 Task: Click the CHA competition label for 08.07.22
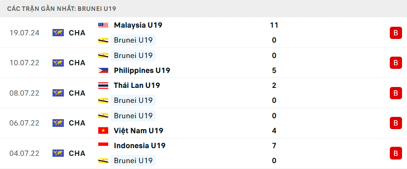coord(77,93)
